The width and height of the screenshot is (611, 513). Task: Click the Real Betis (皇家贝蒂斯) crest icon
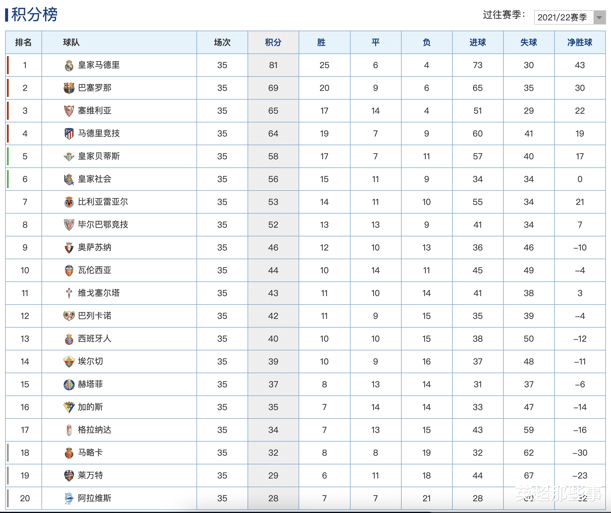click(69, 157)
